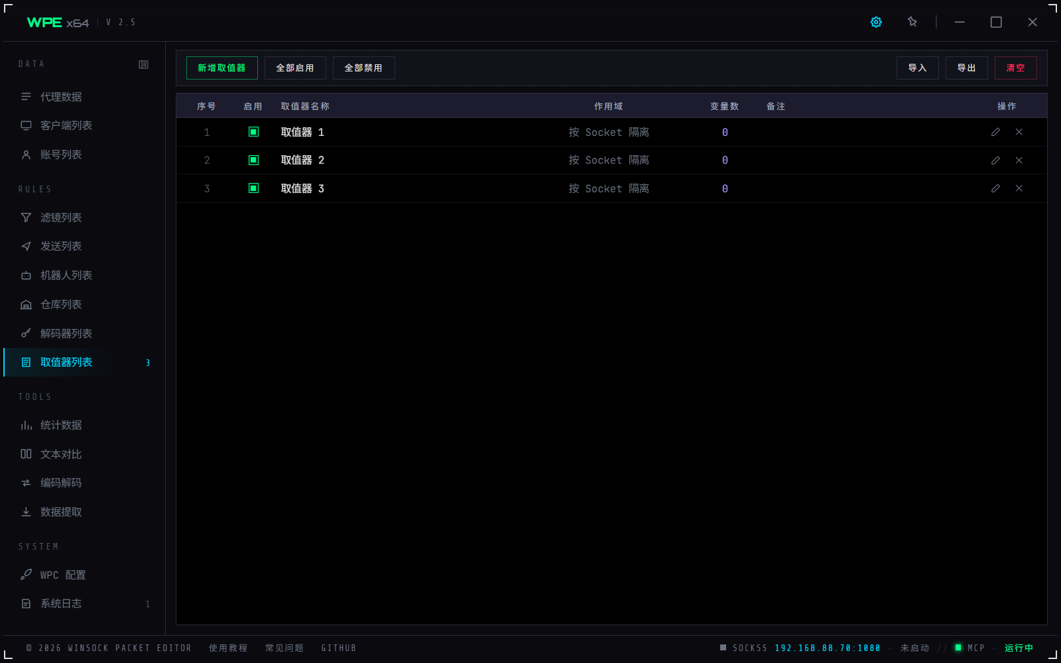The height and width of the screenshot is (663, 1061).
Task: Open 文本对比 tool
Action: click(x=84, y=454)
